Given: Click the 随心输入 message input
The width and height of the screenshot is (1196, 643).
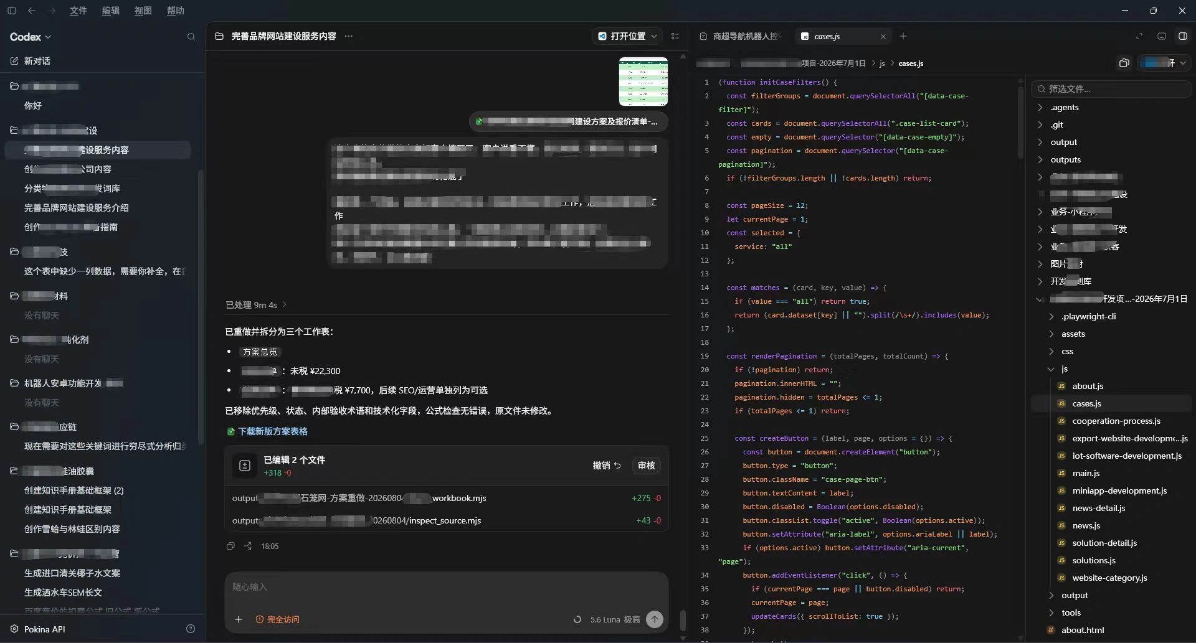Looking at the screenshot, I should click(x=446, y=587).
